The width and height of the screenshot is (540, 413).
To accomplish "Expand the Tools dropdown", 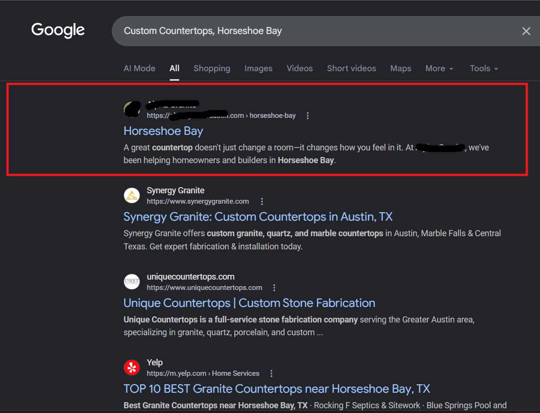I will 484,68.
